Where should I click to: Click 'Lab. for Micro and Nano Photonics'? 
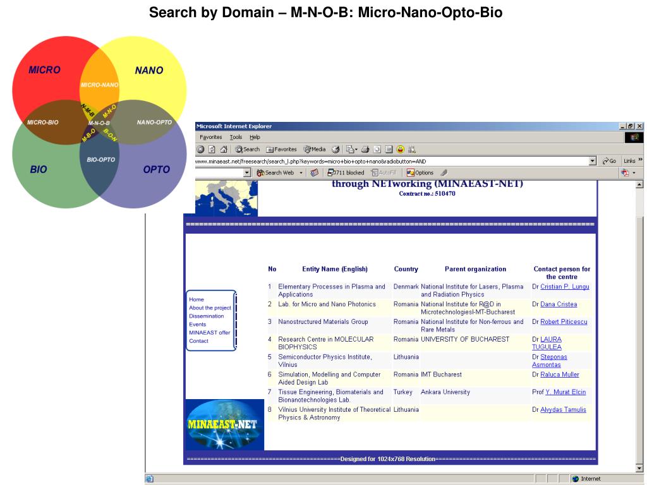click(x=327, y=304)
